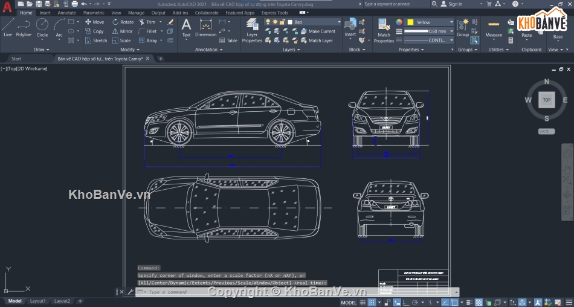Click the Undo arrow in quick access toolbar
This screenshot has width=574, height=307.
click(x=84, y=4)
